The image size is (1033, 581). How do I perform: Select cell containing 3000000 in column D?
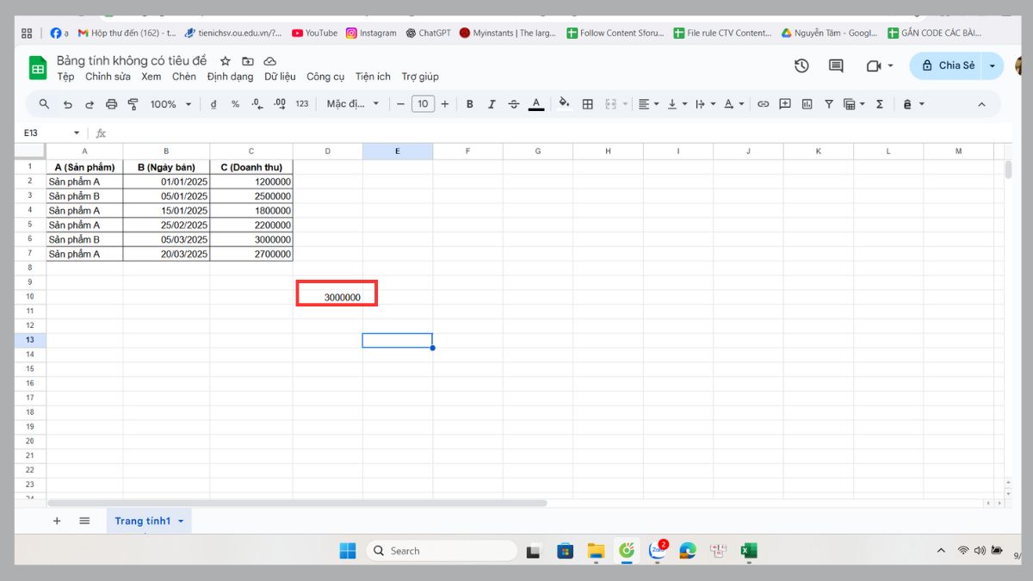click(328, 297)
